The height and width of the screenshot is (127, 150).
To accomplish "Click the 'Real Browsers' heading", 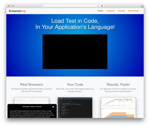I will pyautogui.click(x=31, y=84).
